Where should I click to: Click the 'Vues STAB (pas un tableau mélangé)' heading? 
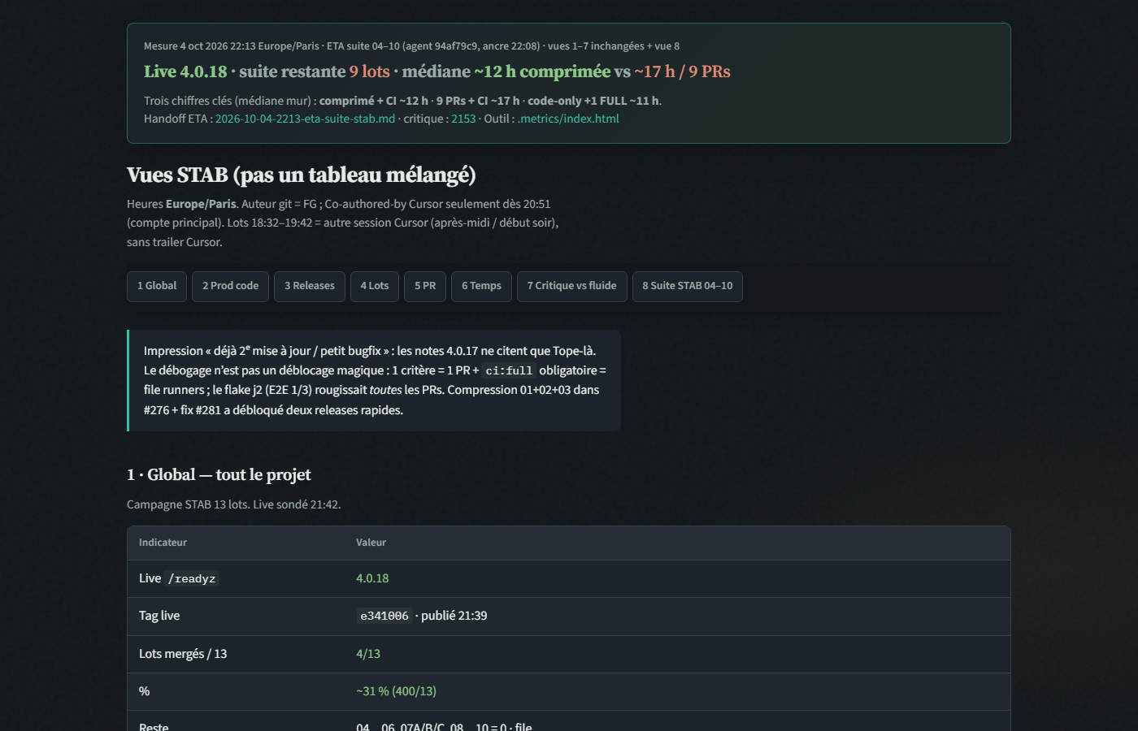pos(302,175)
